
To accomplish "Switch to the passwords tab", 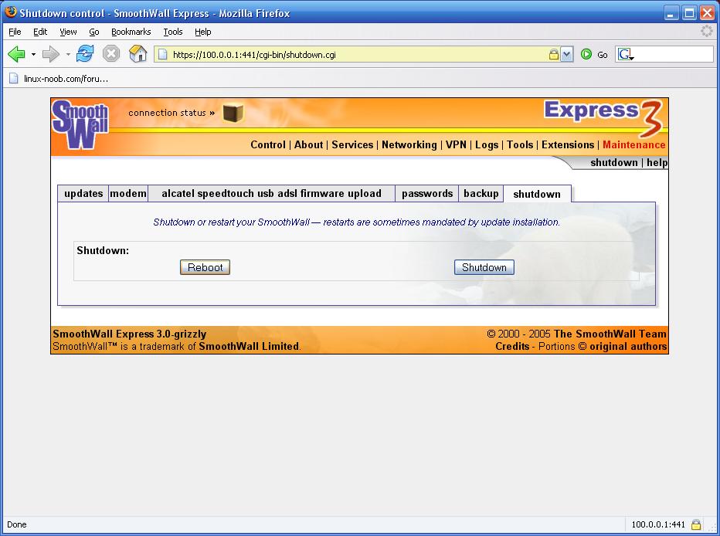I will tap(427, 194).
